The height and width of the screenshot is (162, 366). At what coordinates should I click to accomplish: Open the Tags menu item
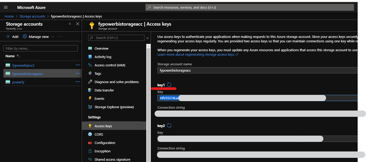(98, 73)
